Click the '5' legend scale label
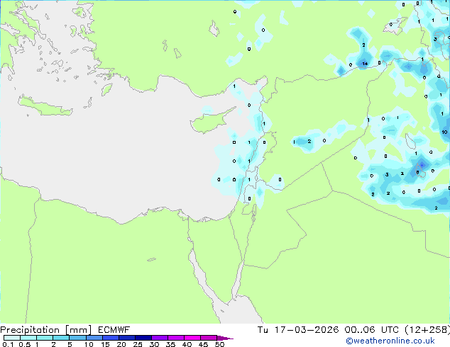 pyautogui.click(x=70, y=344)
